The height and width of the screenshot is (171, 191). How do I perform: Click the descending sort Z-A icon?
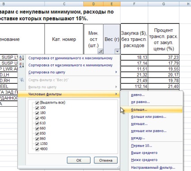(22, 65)
